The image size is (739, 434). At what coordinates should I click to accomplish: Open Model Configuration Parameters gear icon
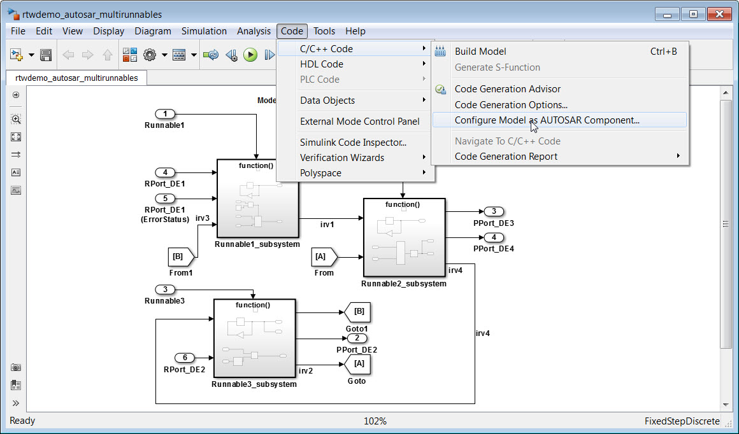point(150,55)
